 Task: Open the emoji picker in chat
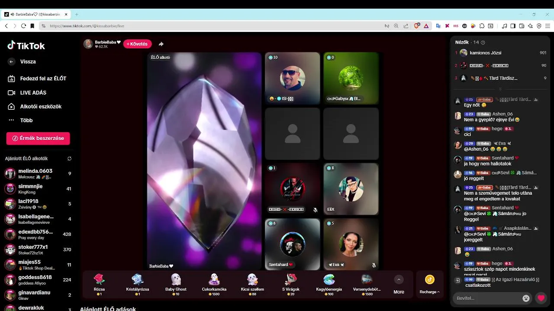[526, 298]
